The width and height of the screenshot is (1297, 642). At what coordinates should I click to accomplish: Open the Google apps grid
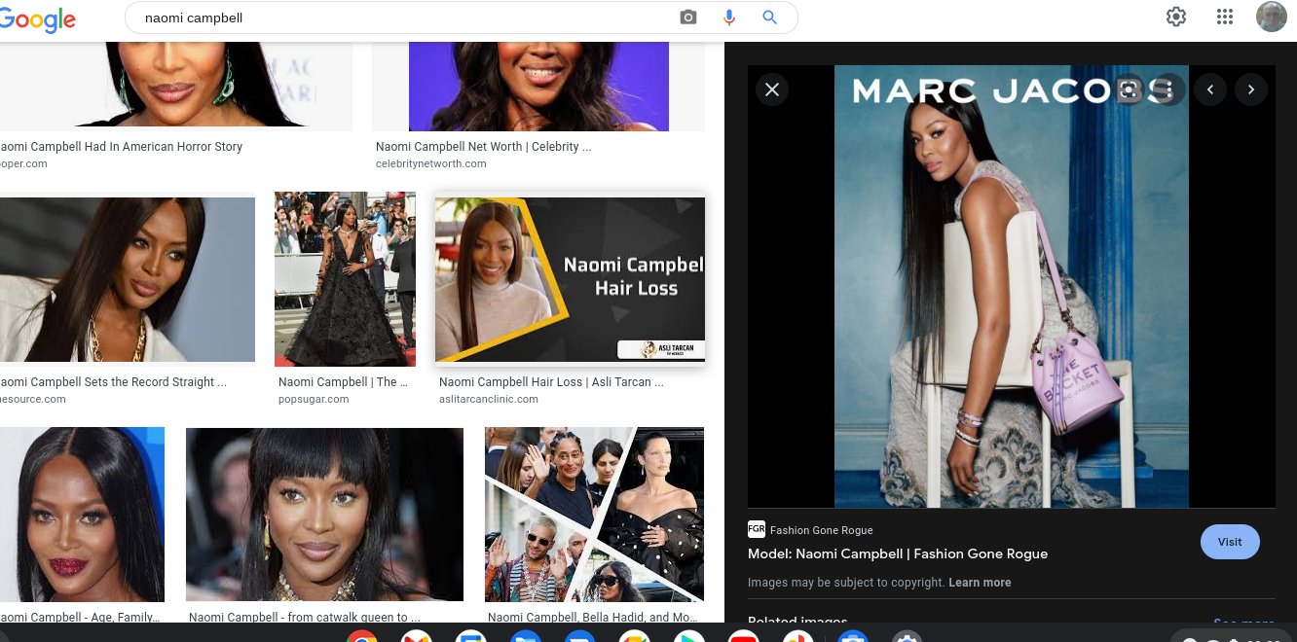(1225, 17)
